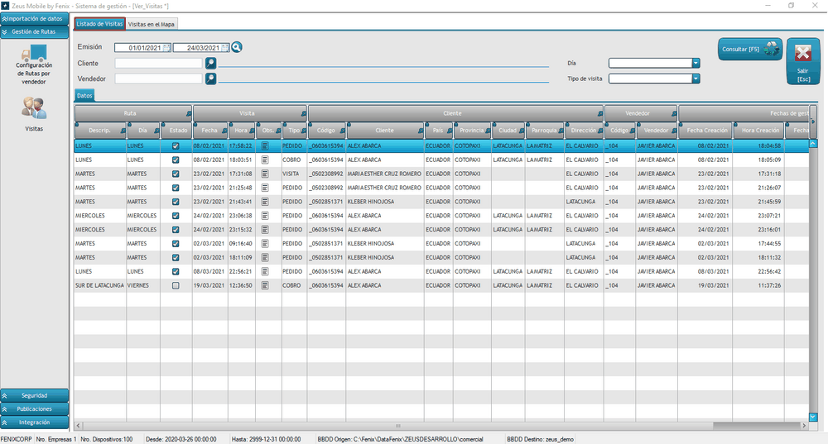The height and width of the screenshot is (444, 828).
Task: Open observation note for 17:58:22 visit
Action: pos(265,146)
